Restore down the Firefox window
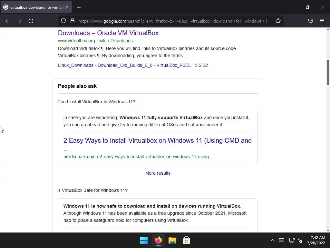 pyautogui.click(x=308, y=7)
